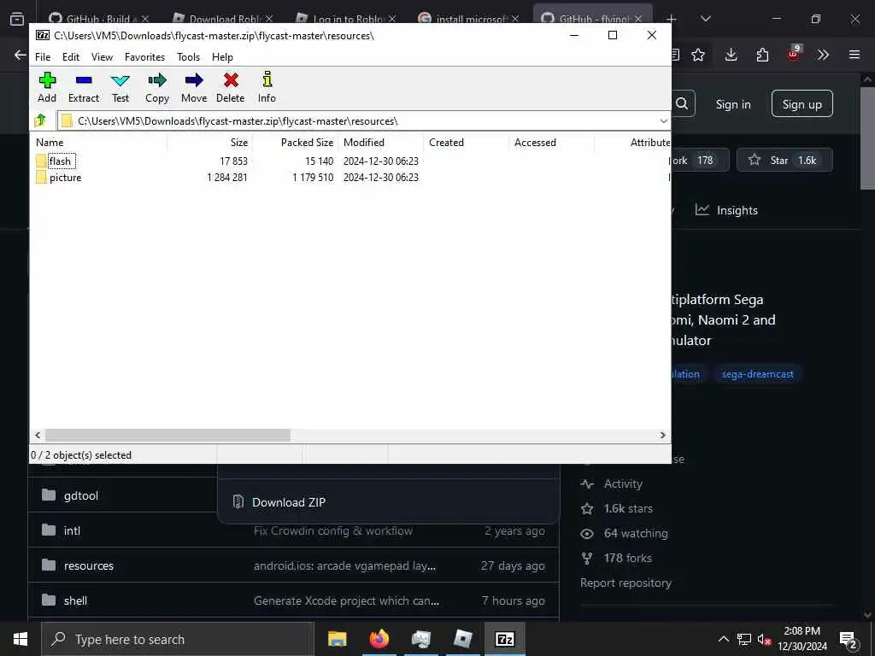Open Firefox hamburger application menu
The width and height of the screenshot is (875, 656).
pos(854,55)
